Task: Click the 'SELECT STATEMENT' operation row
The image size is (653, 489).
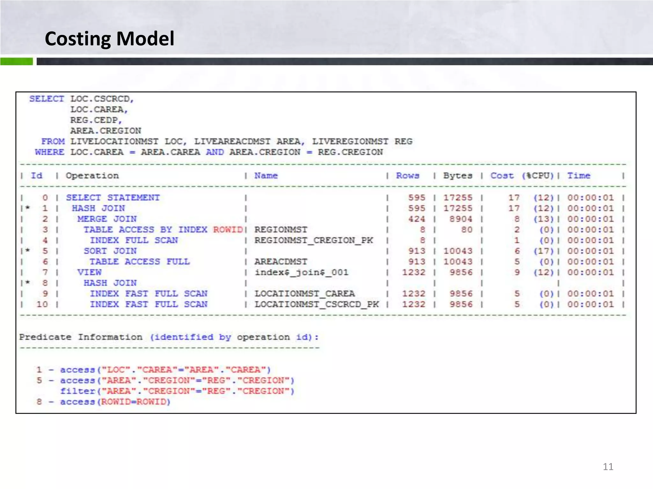Action: pyautogui.click(x=113, y=198)
